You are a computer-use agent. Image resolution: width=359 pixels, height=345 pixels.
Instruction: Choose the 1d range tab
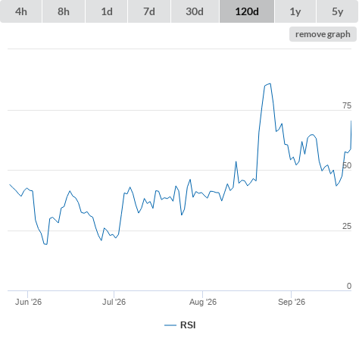coord(107,11)
